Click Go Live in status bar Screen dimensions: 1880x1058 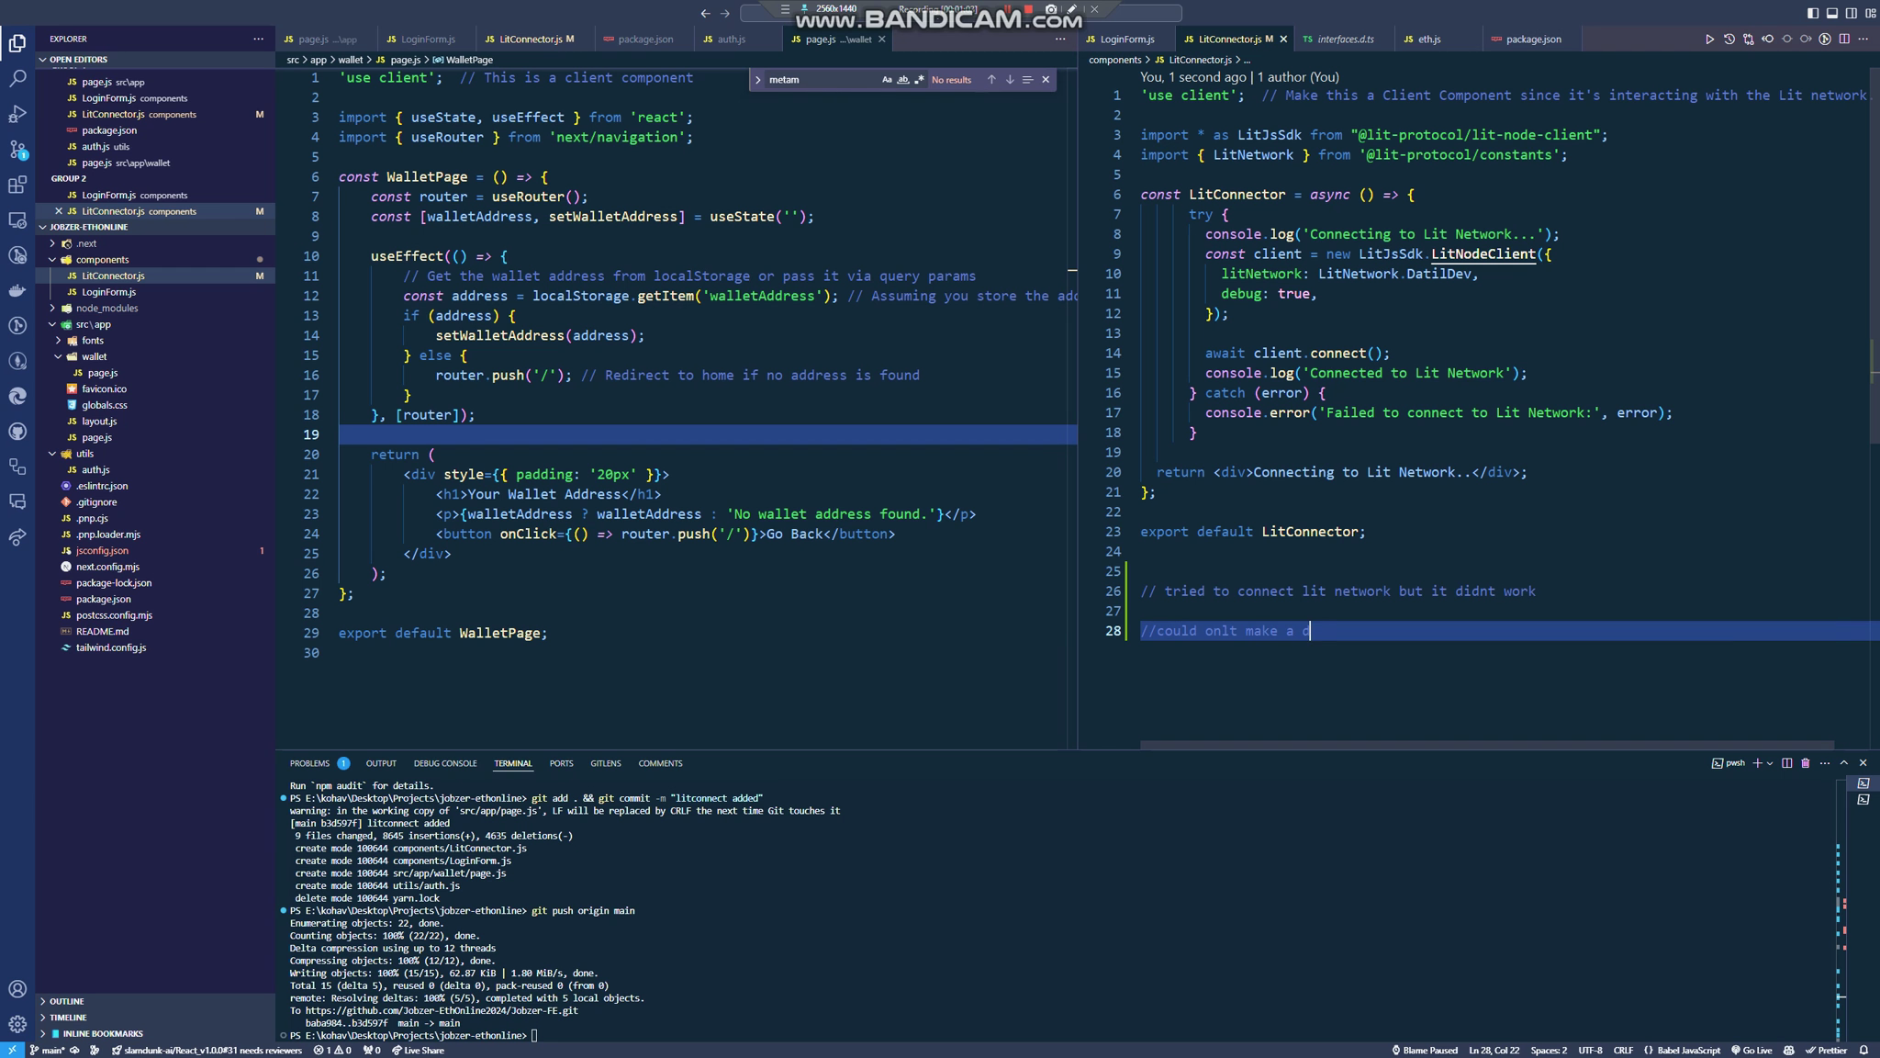[x=1751, y=1050]
